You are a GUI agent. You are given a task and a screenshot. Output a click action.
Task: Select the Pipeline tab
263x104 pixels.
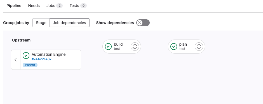[x=14, y=6]
